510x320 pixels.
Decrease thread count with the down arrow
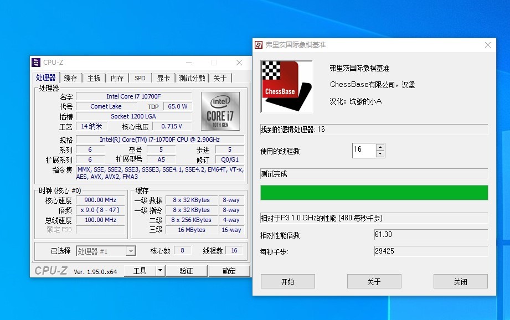tap(380, 154)
